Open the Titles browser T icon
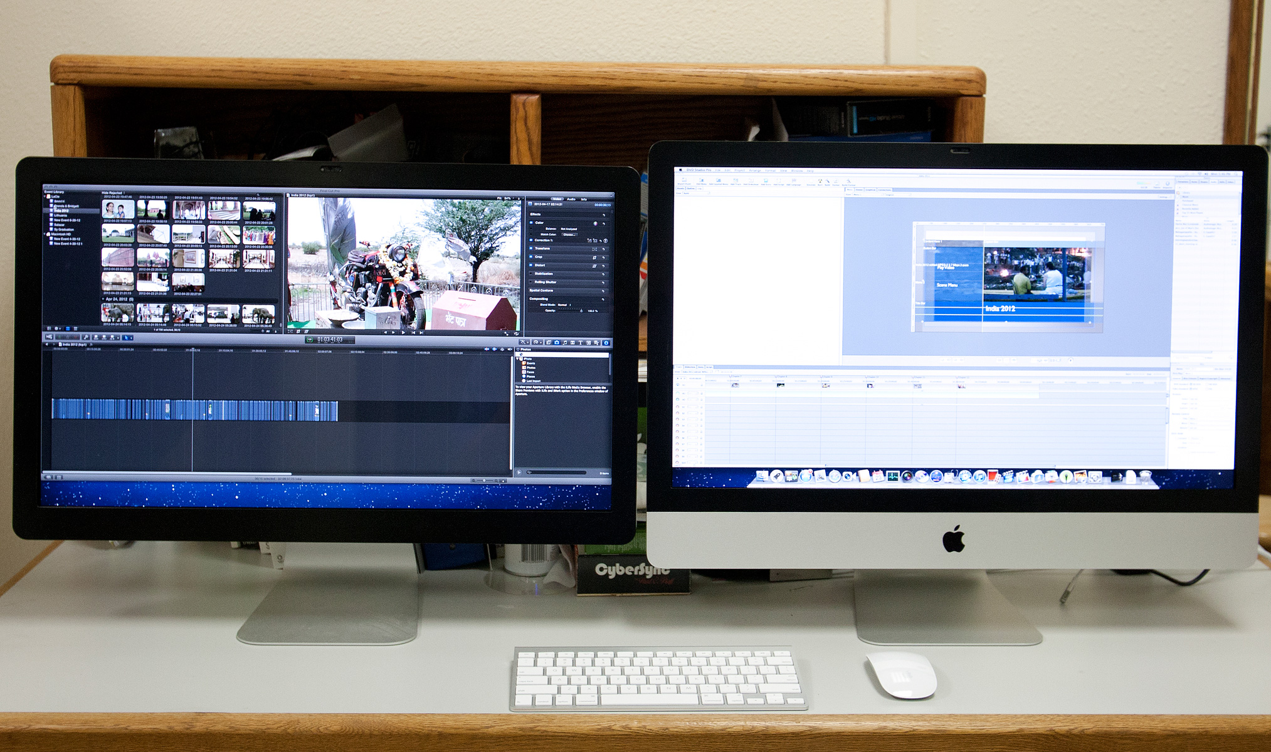This screenshot has height=752, width=1271. click(581, 343)
